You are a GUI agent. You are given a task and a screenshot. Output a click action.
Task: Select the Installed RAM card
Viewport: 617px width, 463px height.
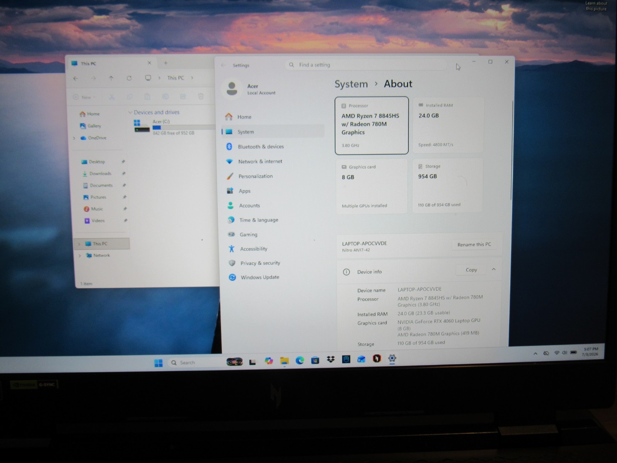point(448,125)
